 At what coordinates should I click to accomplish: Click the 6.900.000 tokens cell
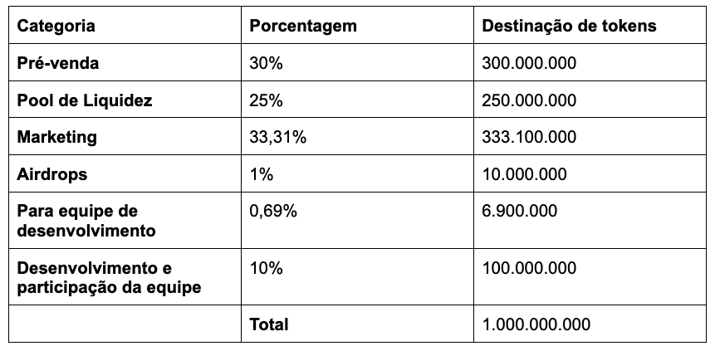590,220
